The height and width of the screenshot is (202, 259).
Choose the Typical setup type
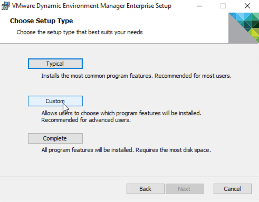pos(55,64)
